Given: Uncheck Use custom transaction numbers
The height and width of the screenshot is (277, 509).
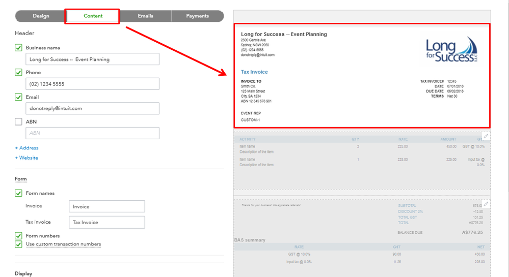Looking at the screenshot, I should tap(18, 244).
